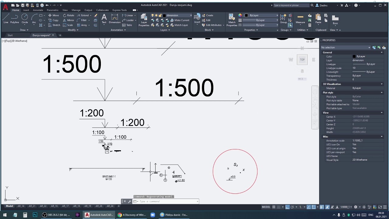The width and height of the screenshot is (389, 219).
Task: Activate the Scale command
Action: point(68,25)
